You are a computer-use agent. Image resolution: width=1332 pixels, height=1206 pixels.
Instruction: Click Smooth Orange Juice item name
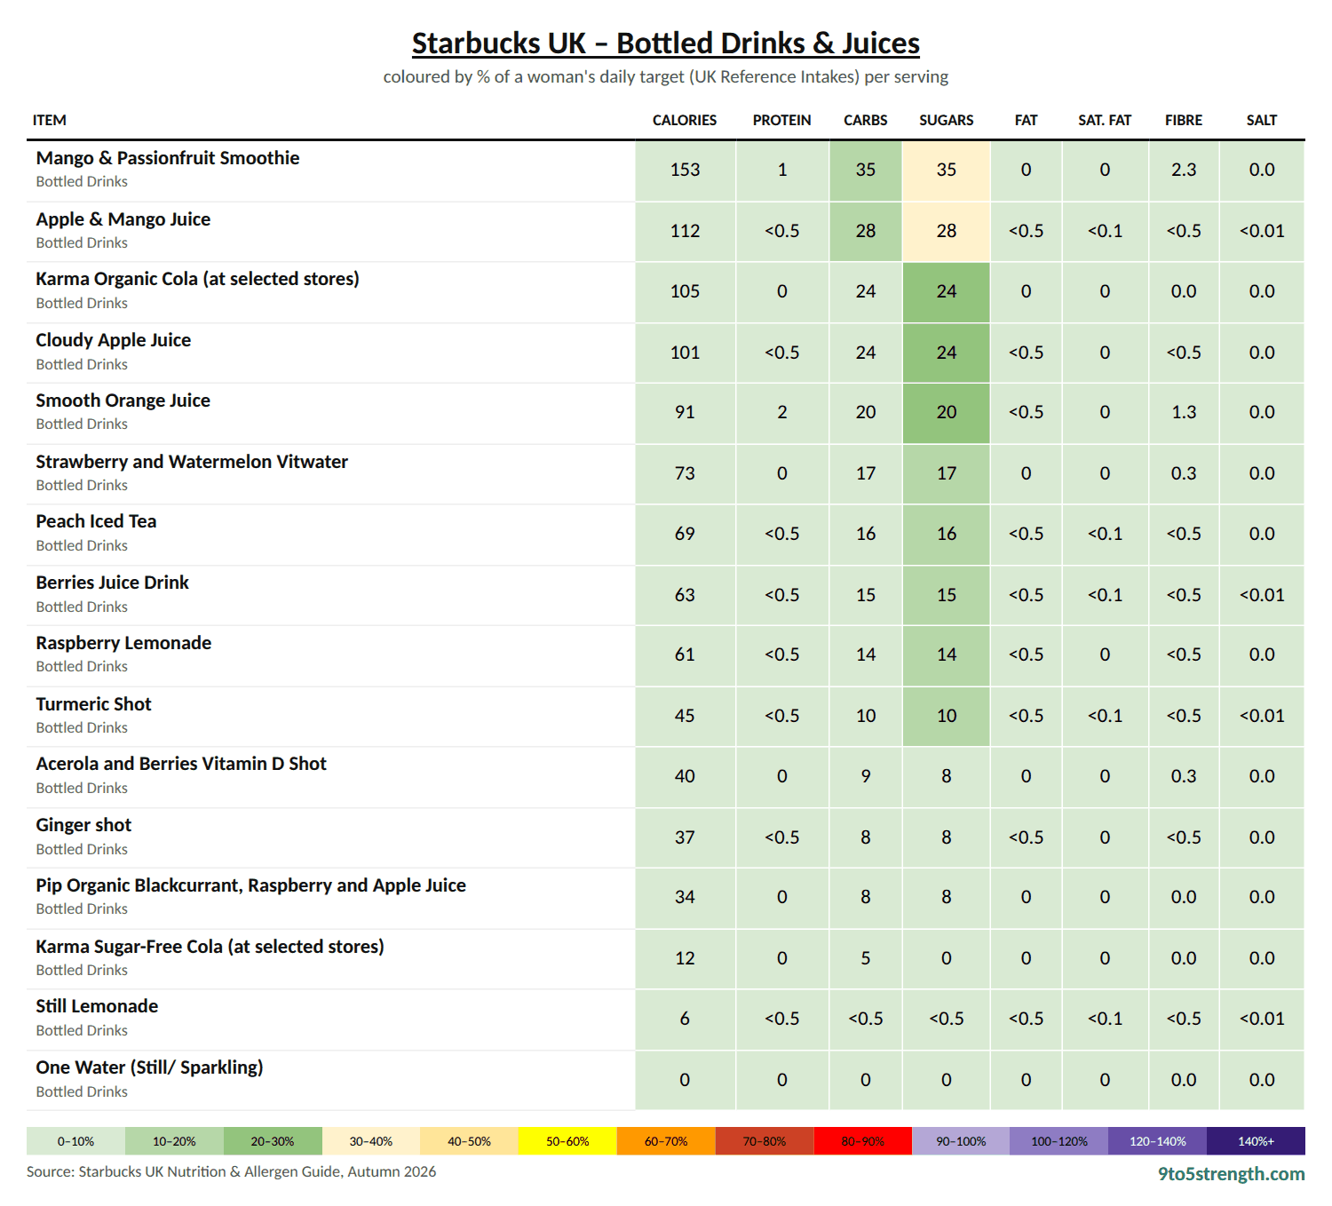tap(123, 401)
